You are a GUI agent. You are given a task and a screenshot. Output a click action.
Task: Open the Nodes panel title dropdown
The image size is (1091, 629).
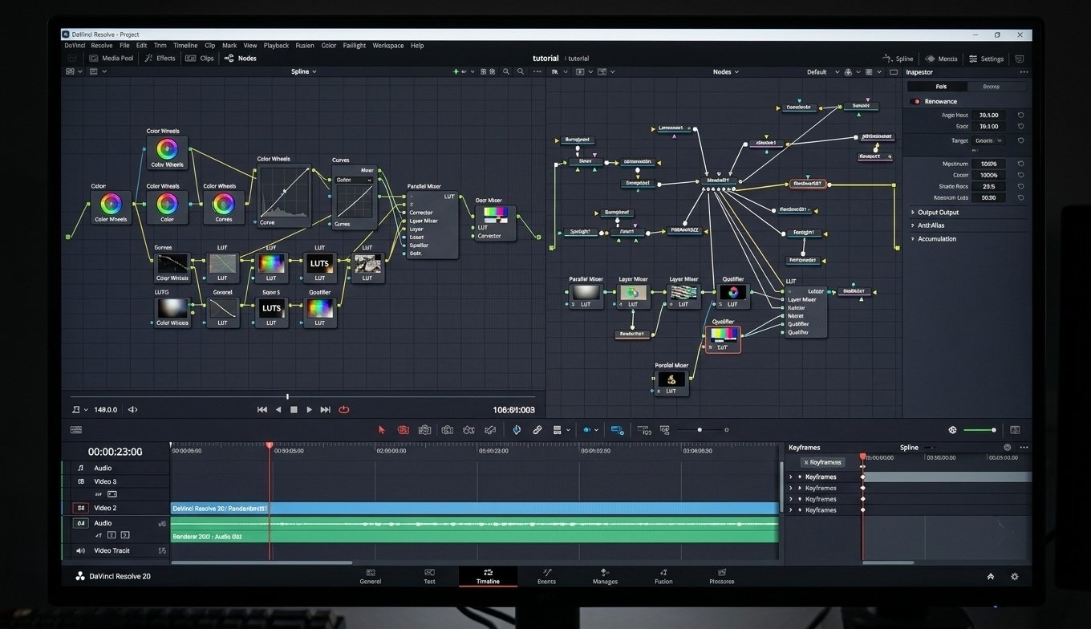tap(726, 71)
